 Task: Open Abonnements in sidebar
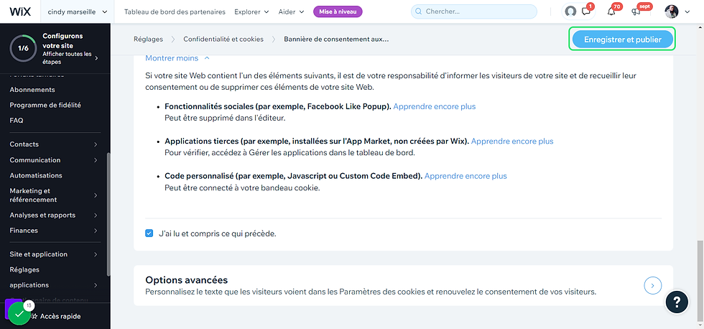click(x=32, y=90)
